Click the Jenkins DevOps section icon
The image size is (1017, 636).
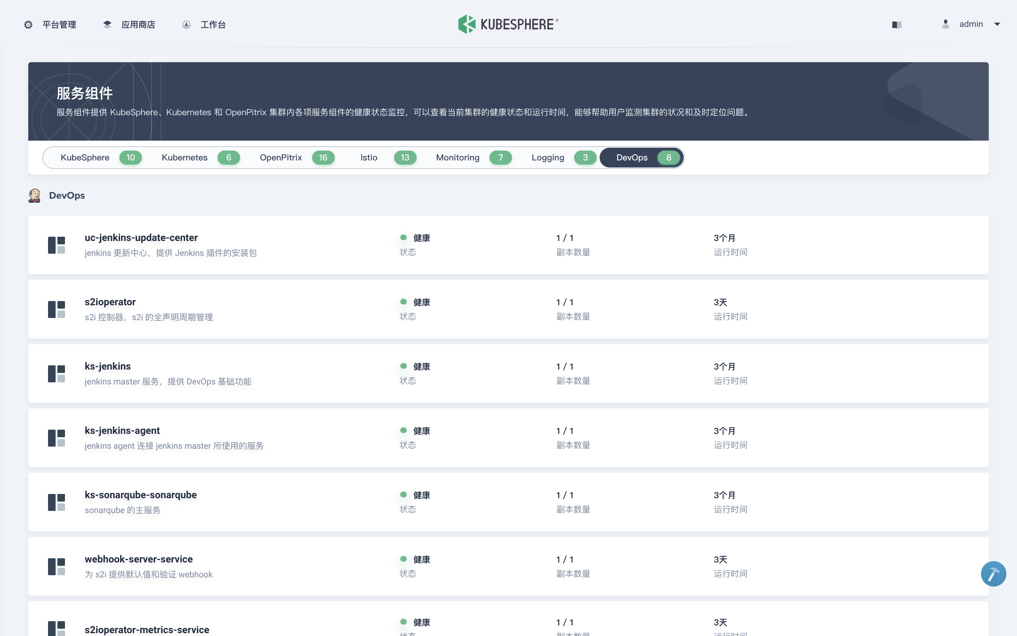click(35, 196)
